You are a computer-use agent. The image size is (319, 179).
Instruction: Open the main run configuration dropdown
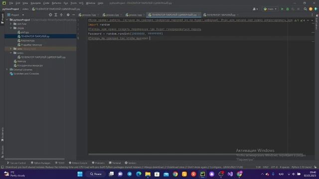pos(270,9)
